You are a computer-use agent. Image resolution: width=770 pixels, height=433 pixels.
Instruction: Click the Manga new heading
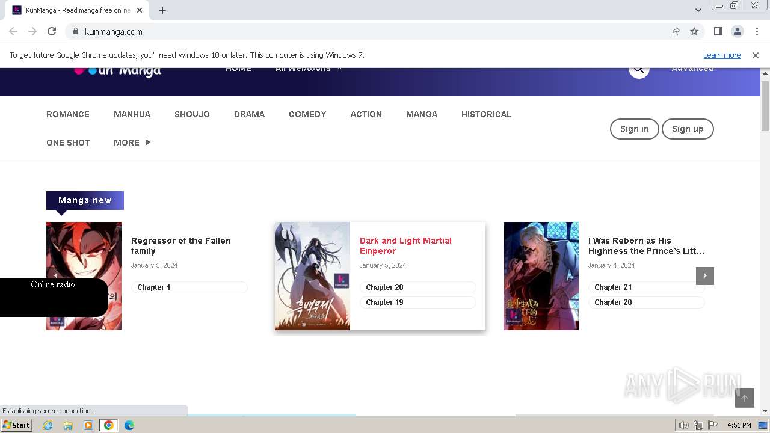pos(85,200)
